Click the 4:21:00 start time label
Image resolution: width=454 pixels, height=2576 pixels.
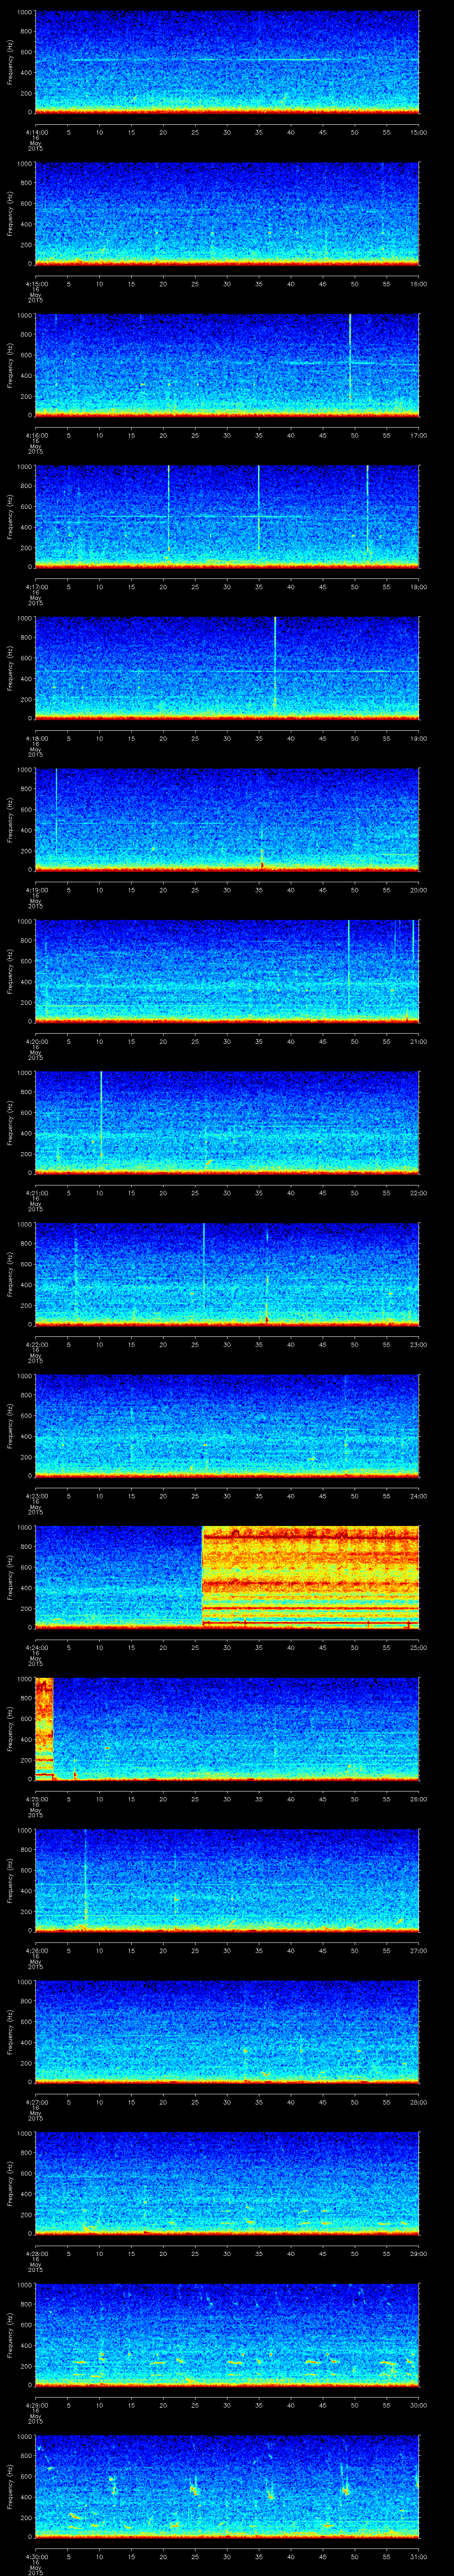click(37, 1193)
